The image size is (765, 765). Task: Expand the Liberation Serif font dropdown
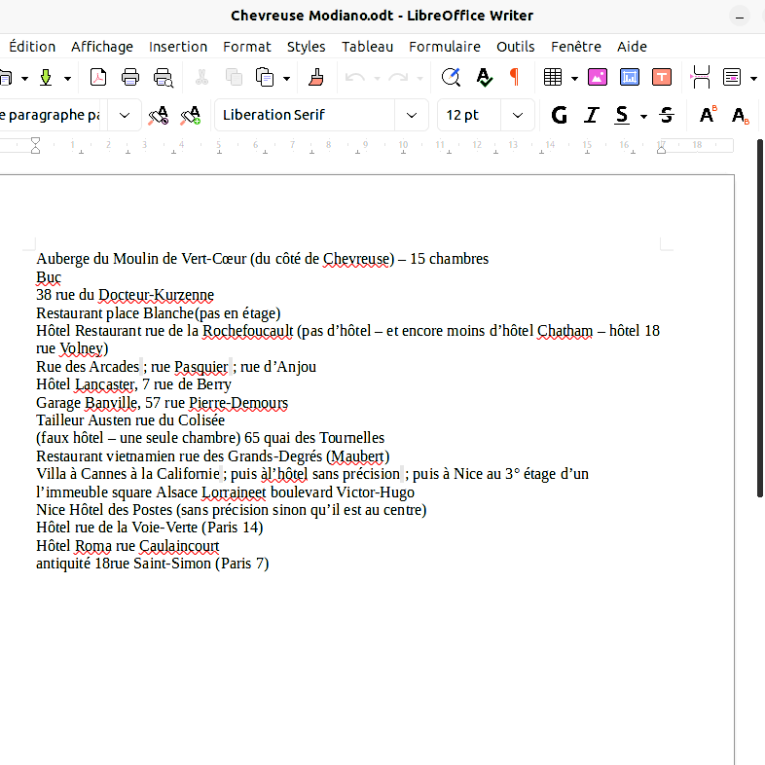tap(411, 115)
